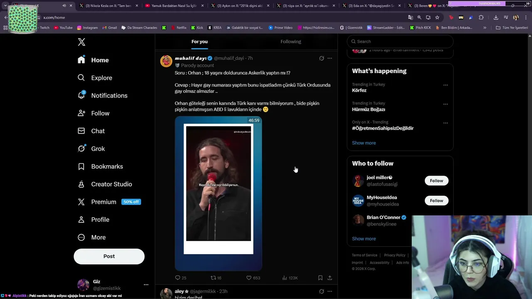
Task: Click repost icon with 16 reposts
Action: tap(216, 278)
